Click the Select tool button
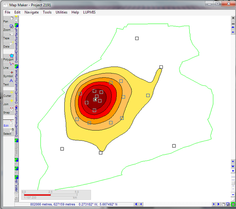Image resolution: width=236 pixels, height=209 pixels. tap(8, 132)
